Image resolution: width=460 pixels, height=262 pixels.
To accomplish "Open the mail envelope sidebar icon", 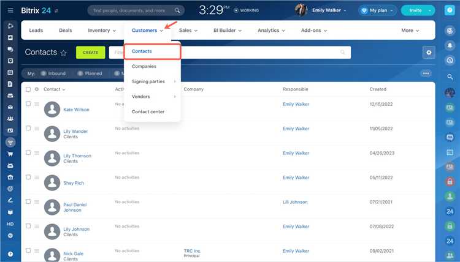I will [x=10, y=107].
